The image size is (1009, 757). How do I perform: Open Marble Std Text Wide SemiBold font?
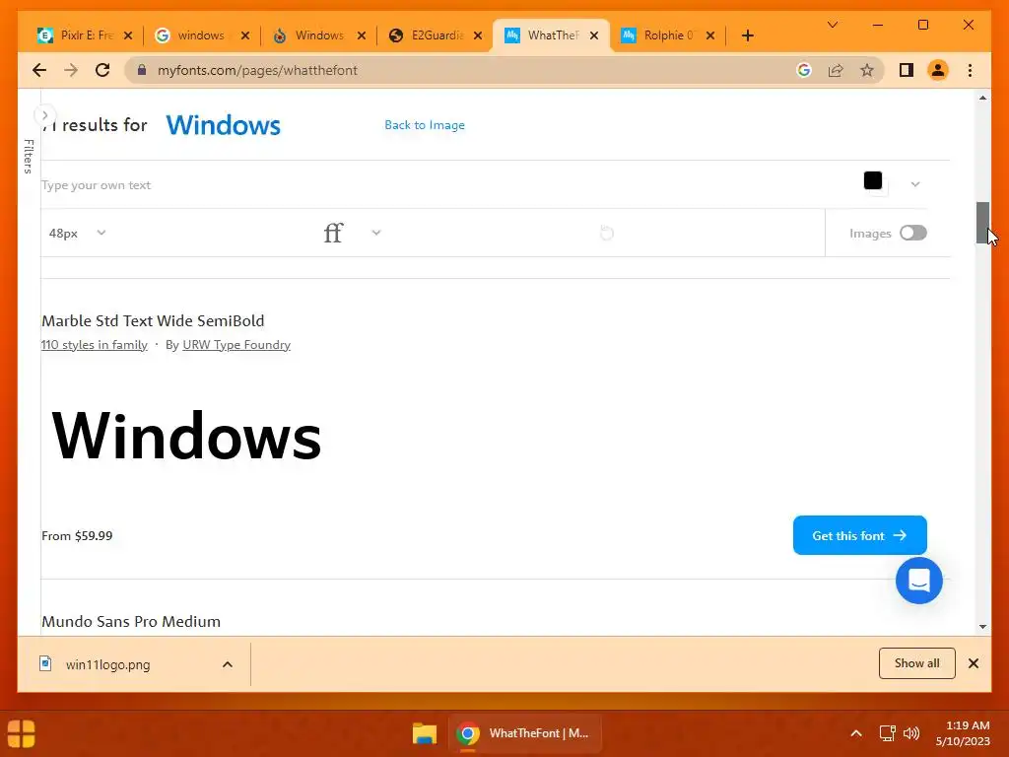[153, 320]
